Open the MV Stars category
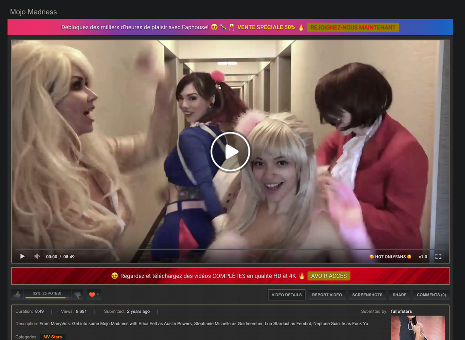Viewport: 465px width, 340px height. tap(52, 337)
